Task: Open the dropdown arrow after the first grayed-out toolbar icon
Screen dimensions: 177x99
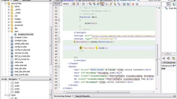Action: (80, 4)
